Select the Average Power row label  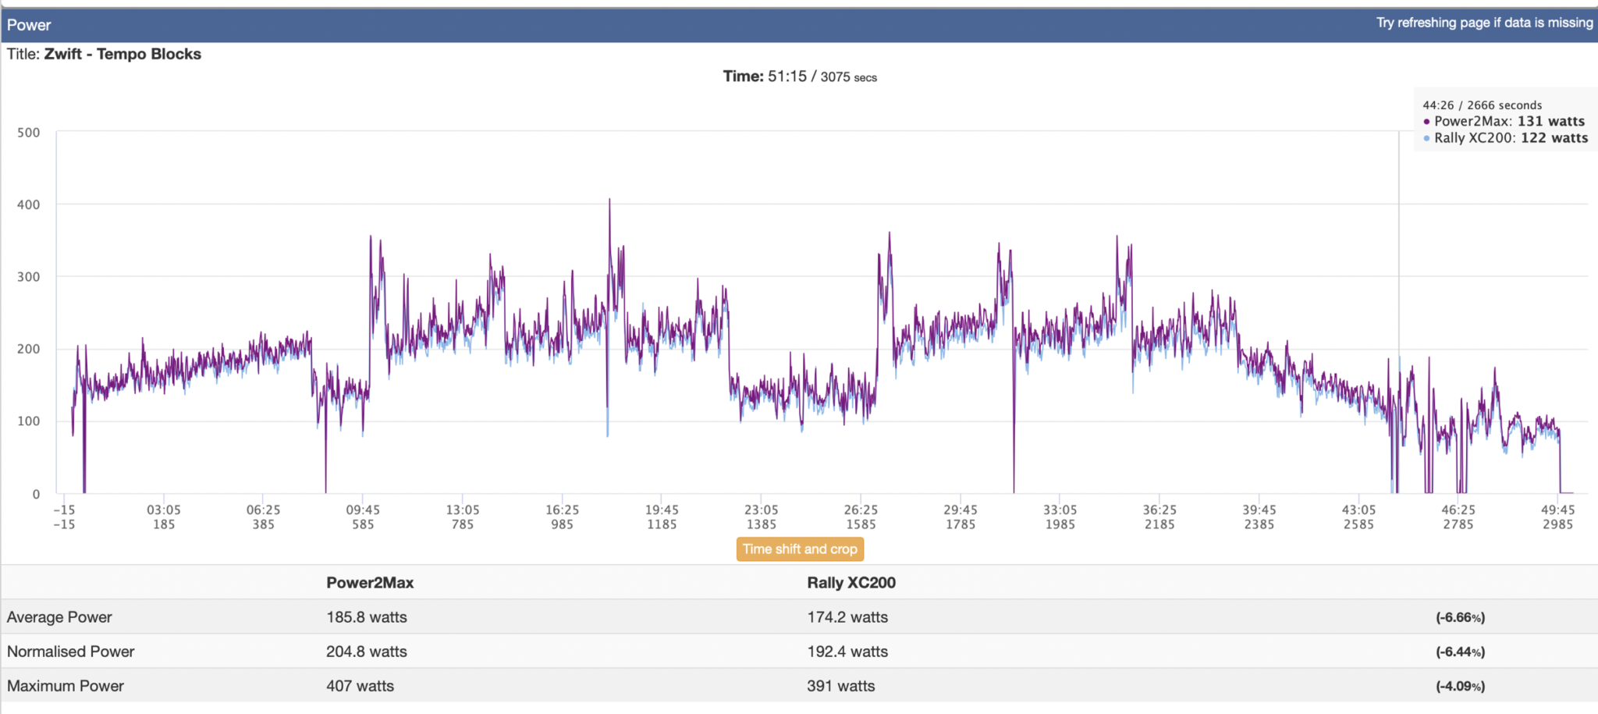(x=59, y=617)
